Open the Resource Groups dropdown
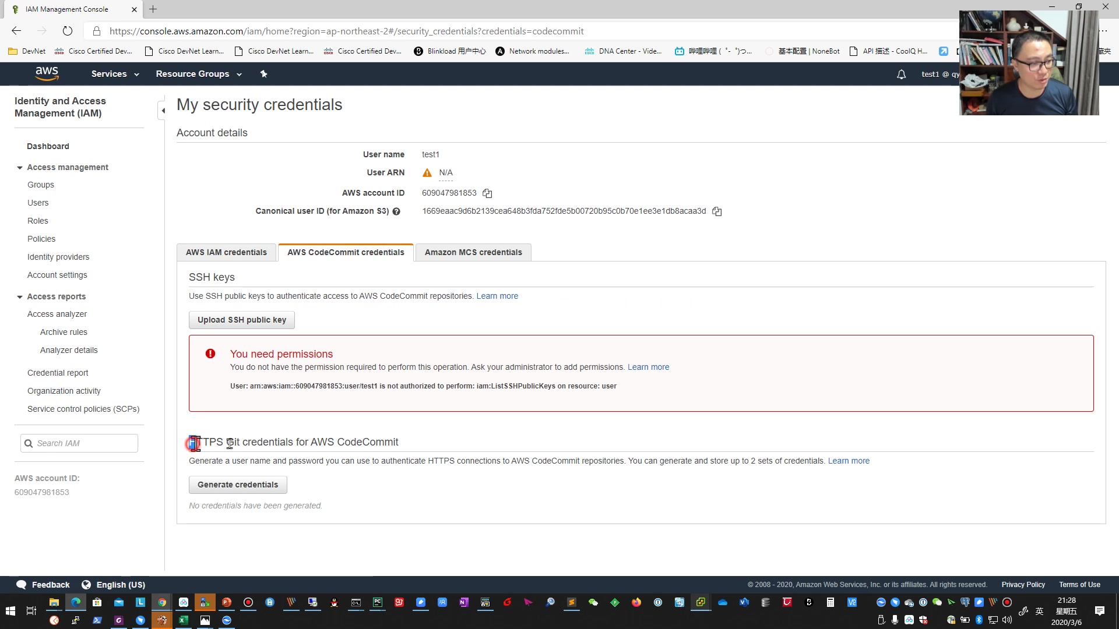1119x629 pixels. tap(199, 74)
